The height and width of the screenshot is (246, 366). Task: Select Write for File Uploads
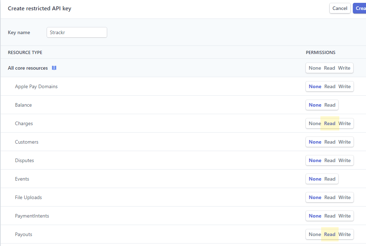[345, 197]
